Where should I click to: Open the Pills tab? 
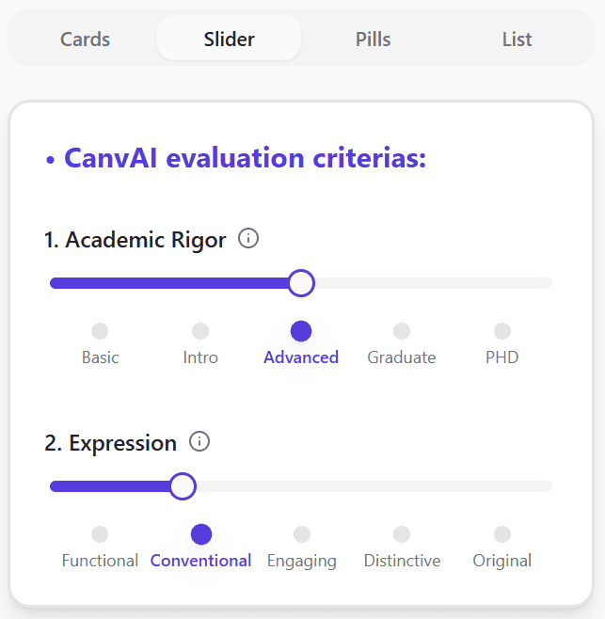click(374, 40)
